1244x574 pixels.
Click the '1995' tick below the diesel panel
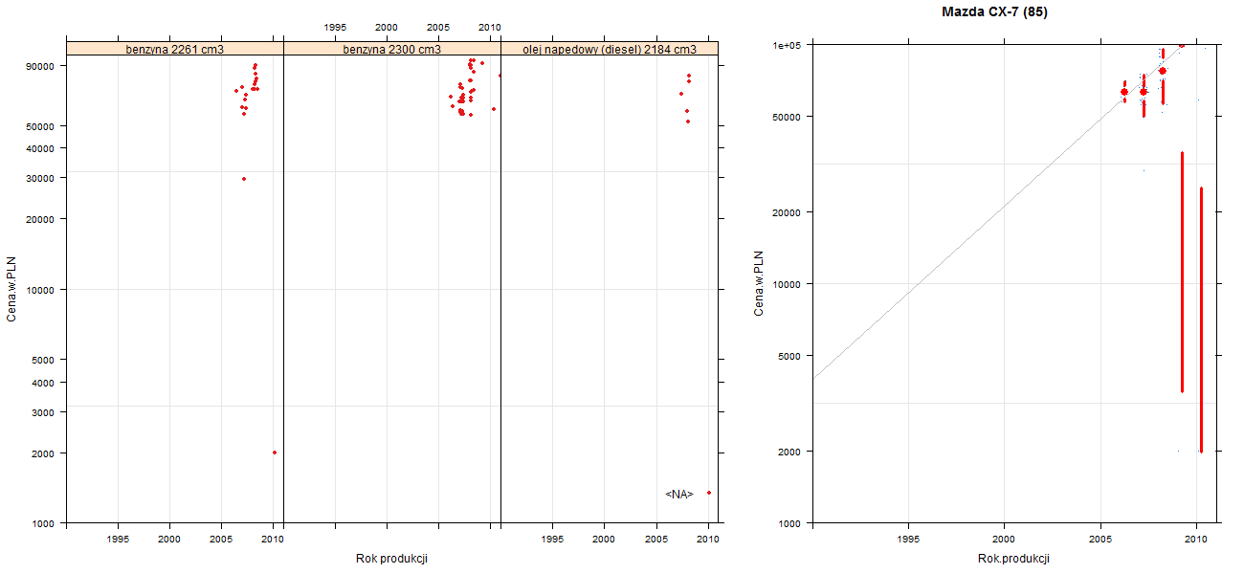[x=552, y=540]
